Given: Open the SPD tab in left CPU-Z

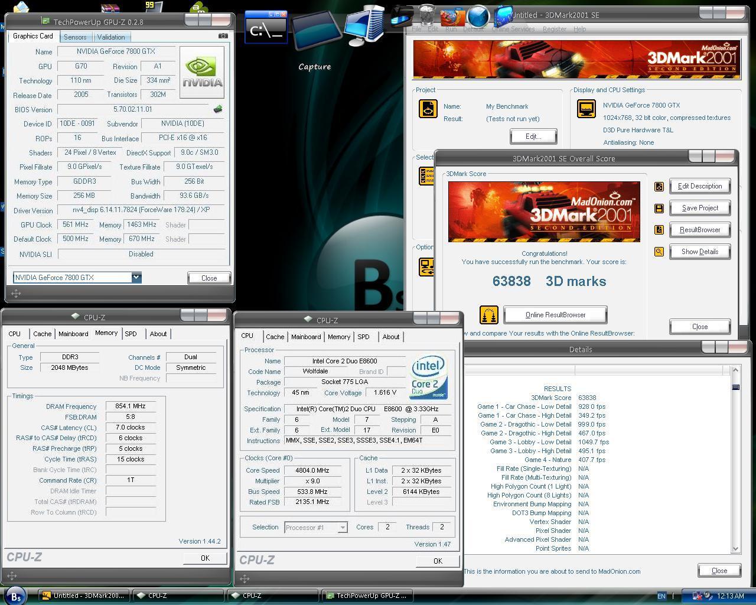Looking at the screenshot, I should point(131,334).
